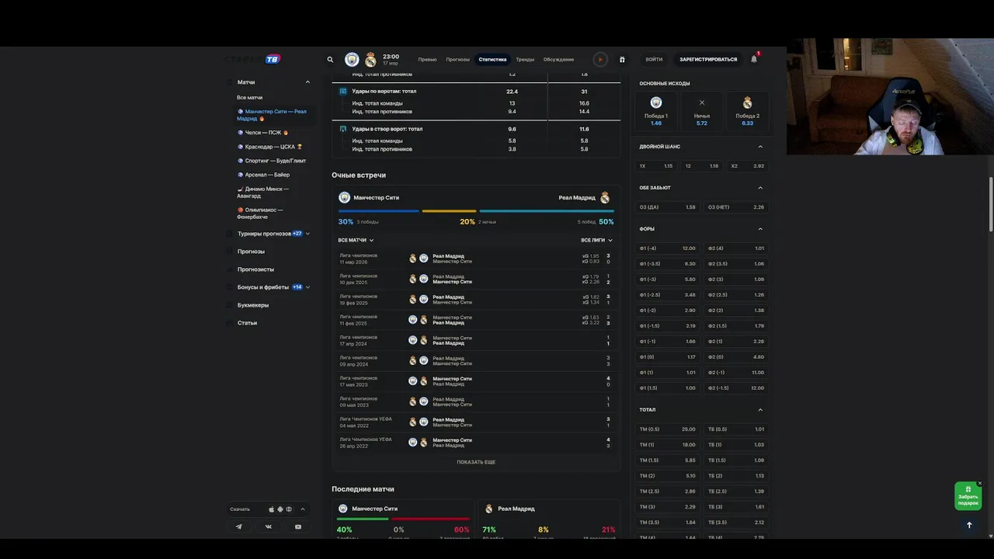994x559 pixels.
Task: Open Букмекеры in the sidebar
Action: (x=253, y=305)
